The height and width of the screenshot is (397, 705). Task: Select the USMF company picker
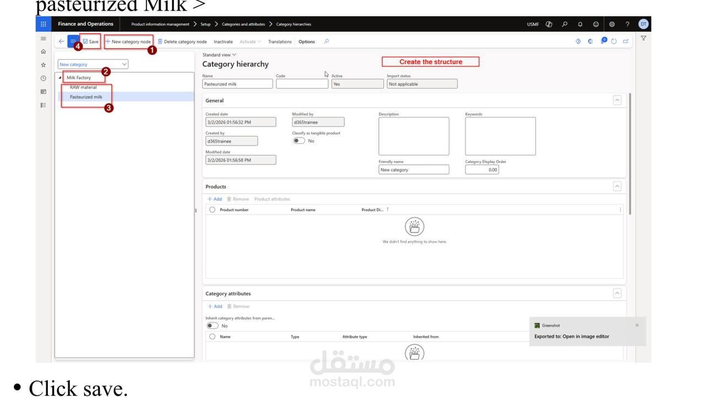coord(533,24)
